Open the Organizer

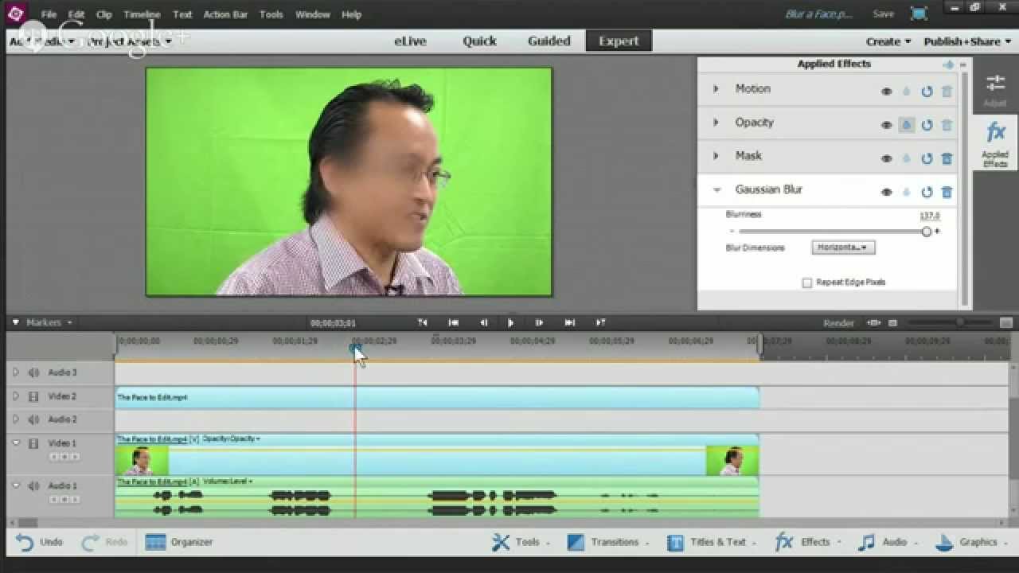point(179,542)
